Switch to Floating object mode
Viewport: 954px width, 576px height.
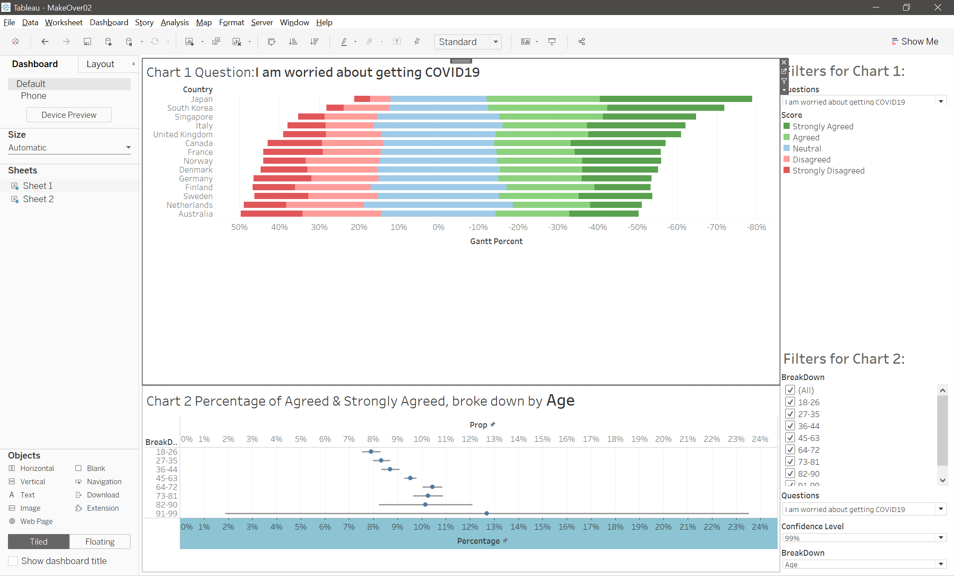click(x=100, y=542)
